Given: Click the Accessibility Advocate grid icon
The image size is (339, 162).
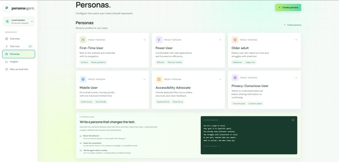Looking at the screenshot, I should 159,79.
